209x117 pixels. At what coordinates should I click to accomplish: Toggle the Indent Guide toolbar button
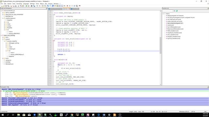53,6
